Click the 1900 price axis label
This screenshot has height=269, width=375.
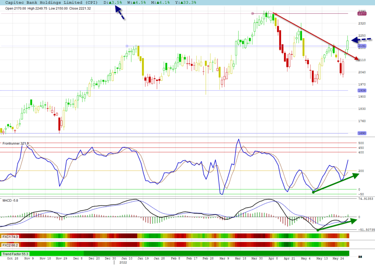click(362, 97)
